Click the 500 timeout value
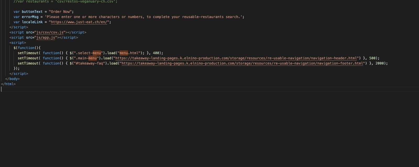 click(372, 58)
